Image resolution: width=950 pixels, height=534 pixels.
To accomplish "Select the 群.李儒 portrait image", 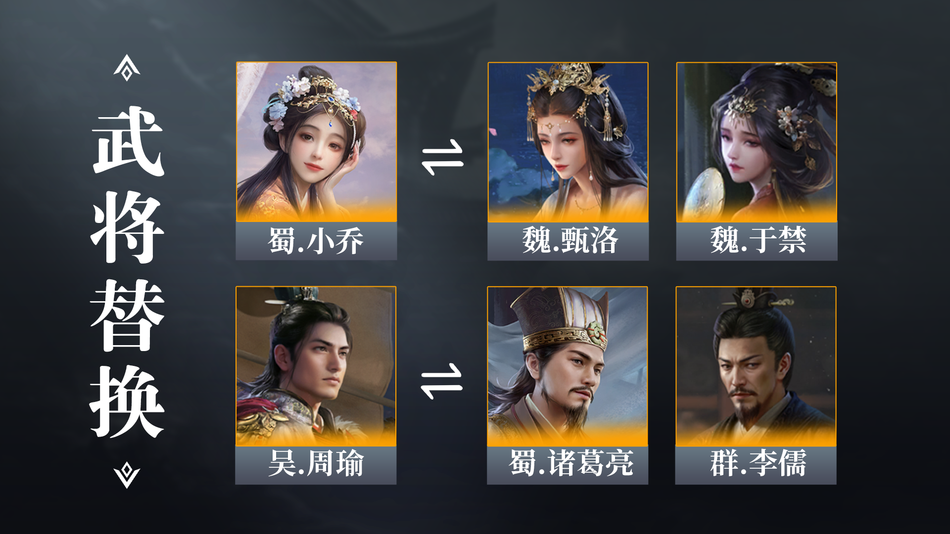I will (756, 366).
